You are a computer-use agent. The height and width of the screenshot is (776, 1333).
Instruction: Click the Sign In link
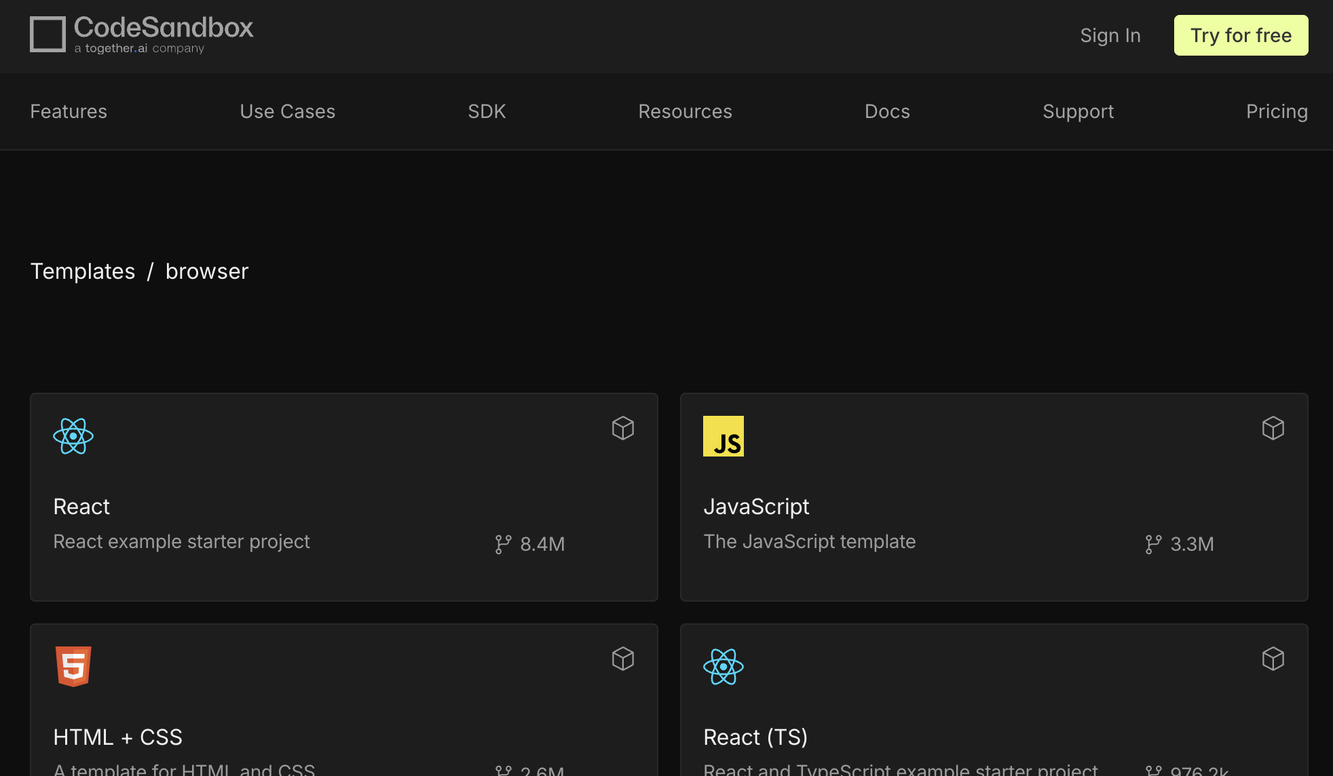pyautogui.click(x=1110, y=35)
